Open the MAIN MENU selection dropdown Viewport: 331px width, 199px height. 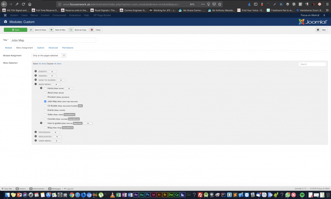pos(56,84)
